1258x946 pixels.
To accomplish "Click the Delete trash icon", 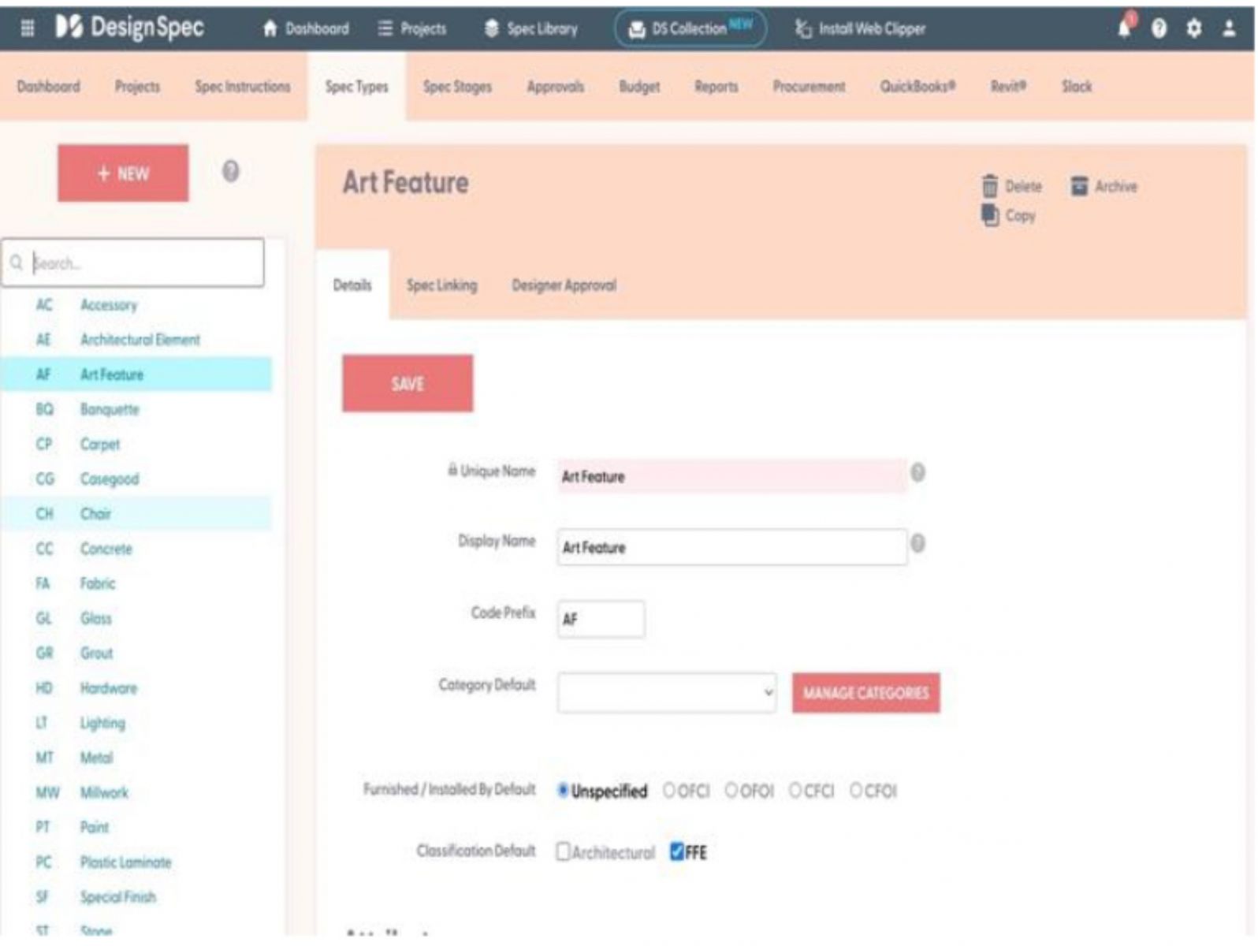I will (x=990, y=186).
